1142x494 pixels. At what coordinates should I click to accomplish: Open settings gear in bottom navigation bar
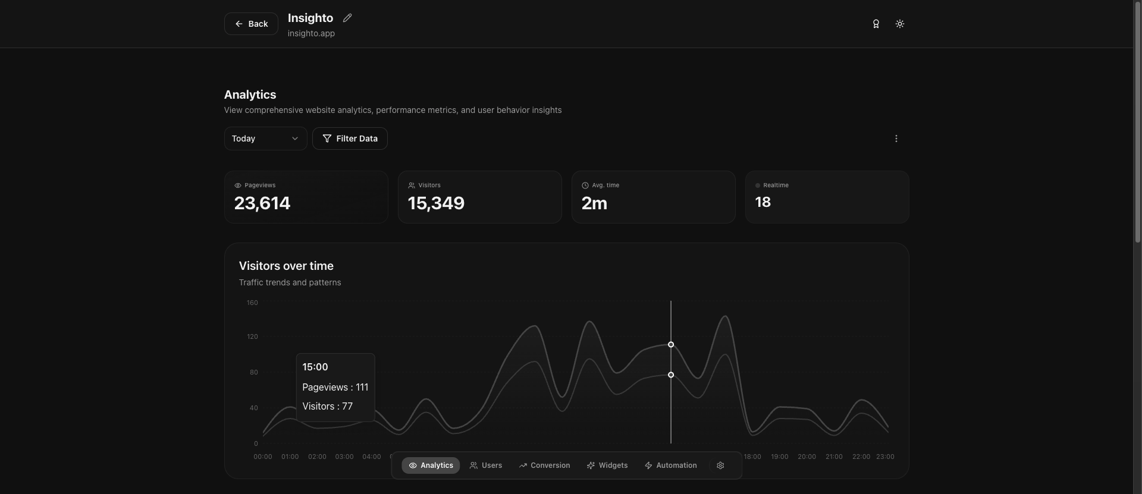(720, 465)
